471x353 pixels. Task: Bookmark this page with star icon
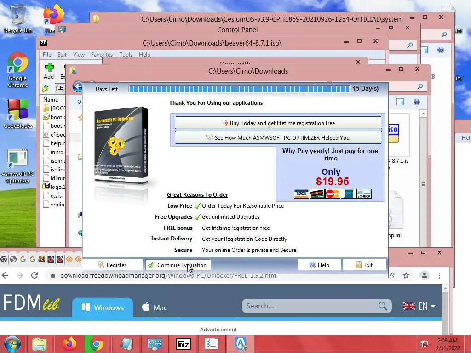click(x=406, y=275)
